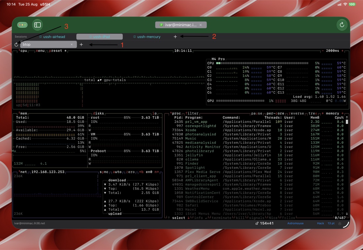Open the btop menu option
363x250 pixels.
click(40, 51)
